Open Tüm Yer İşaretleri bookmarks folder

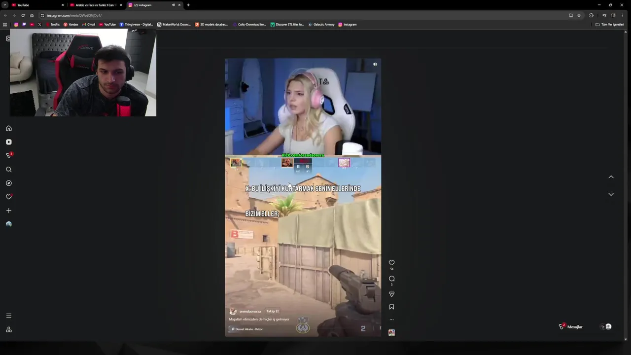(x=610, y=24)
